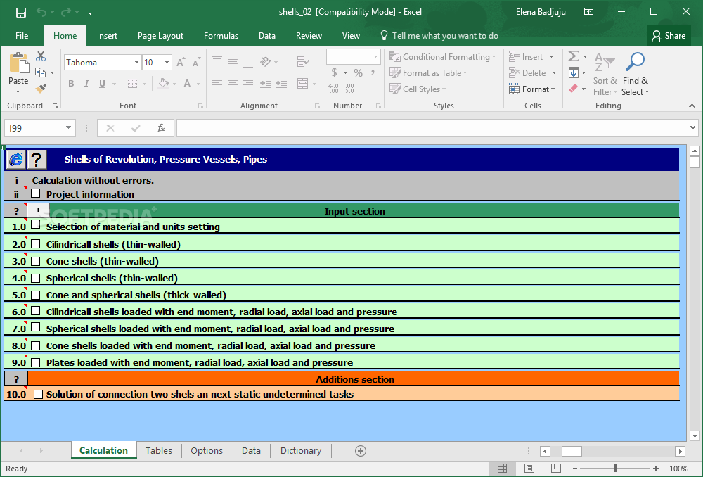
Task: Apply comma style number format
Action: [x=372, y=72]
